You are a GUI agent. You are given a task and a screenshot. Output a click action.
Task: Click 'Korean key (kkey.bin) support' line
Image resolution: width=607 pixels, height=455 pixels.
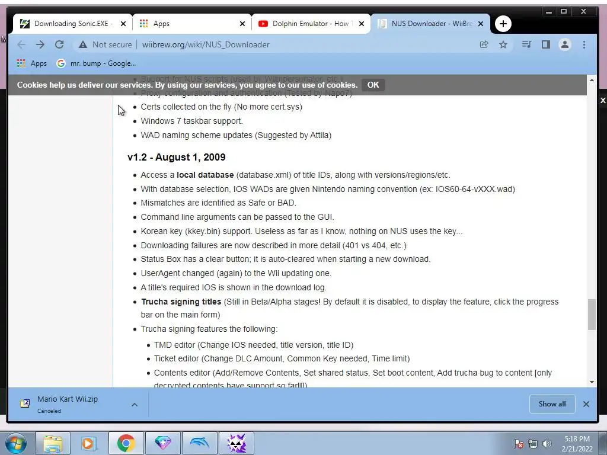302,232
